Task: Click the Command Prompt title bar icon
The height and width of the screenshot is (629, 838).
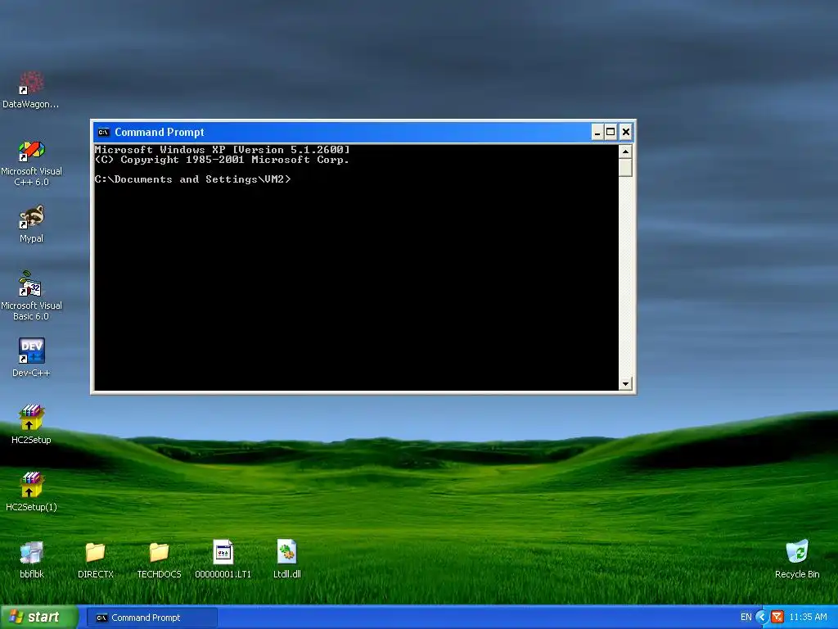Action: coord(103,132)
